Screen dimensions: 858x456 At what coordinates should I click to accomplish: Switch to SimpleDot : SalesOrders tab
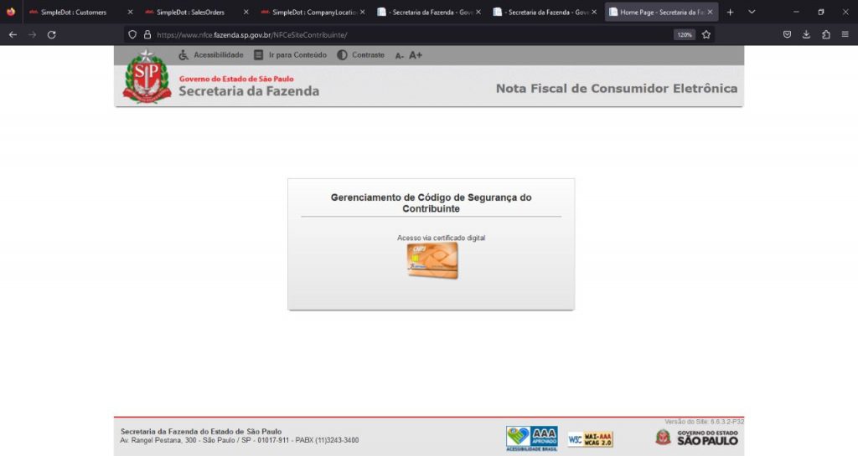pos(190,13)
